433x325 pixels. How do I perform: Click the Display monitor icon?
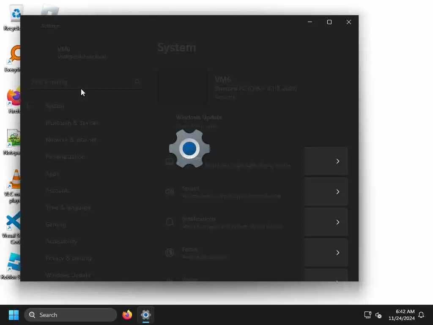point(170,161)
